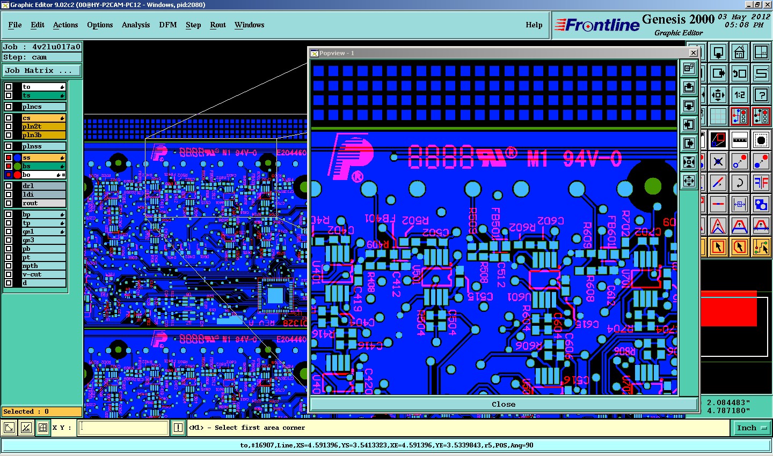Viewport: 773px width, 456px height.
Task: Click the gm1 layer name
Action: pos(44,231)
